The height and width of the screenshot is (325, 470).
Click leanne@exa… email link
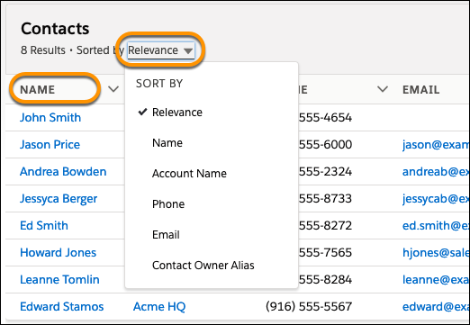tap(436, 280)
